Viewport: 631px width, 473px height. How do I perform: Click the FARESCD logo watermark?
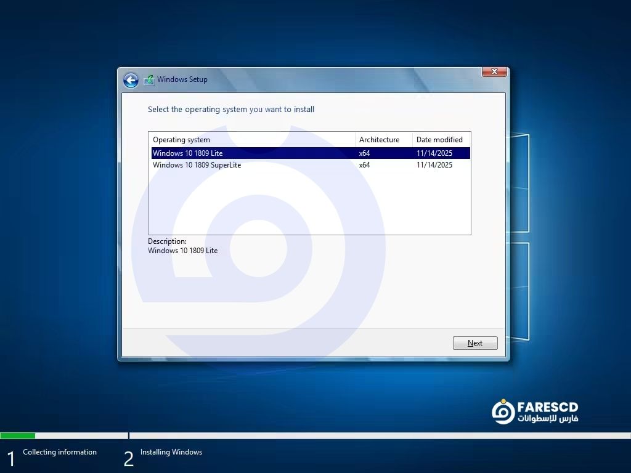click(535, 411)
